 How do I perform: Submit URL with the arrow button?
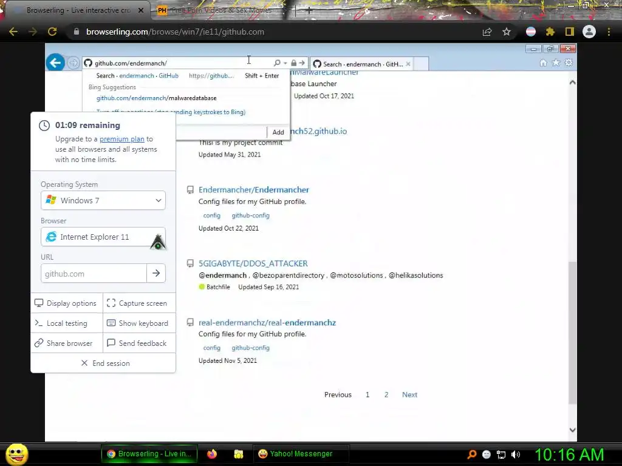pos(156,274)
